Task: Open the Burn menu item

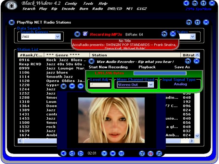Action: pyautogui.click(x=84, y=9)
